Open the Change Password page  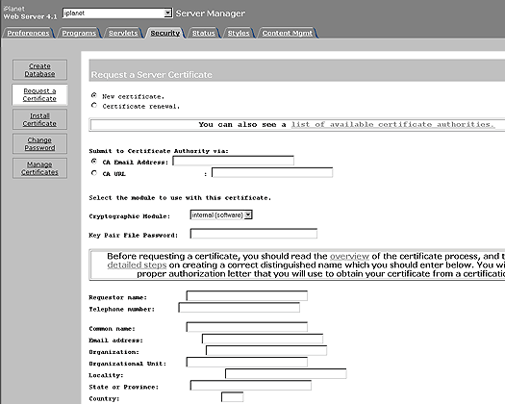[40, 143]
